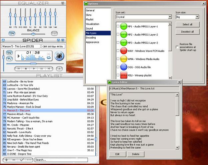This screenshot has width=208, height=165.
Task: Remove tracks with playlist minus button
Action: [x=14, y=160]
